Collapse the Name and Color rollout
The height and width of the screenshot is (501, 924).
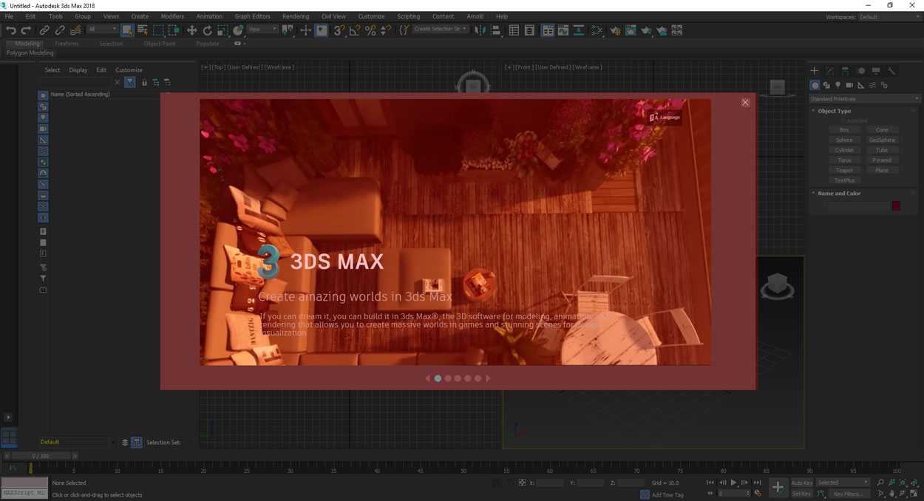[x=838, y=194]
